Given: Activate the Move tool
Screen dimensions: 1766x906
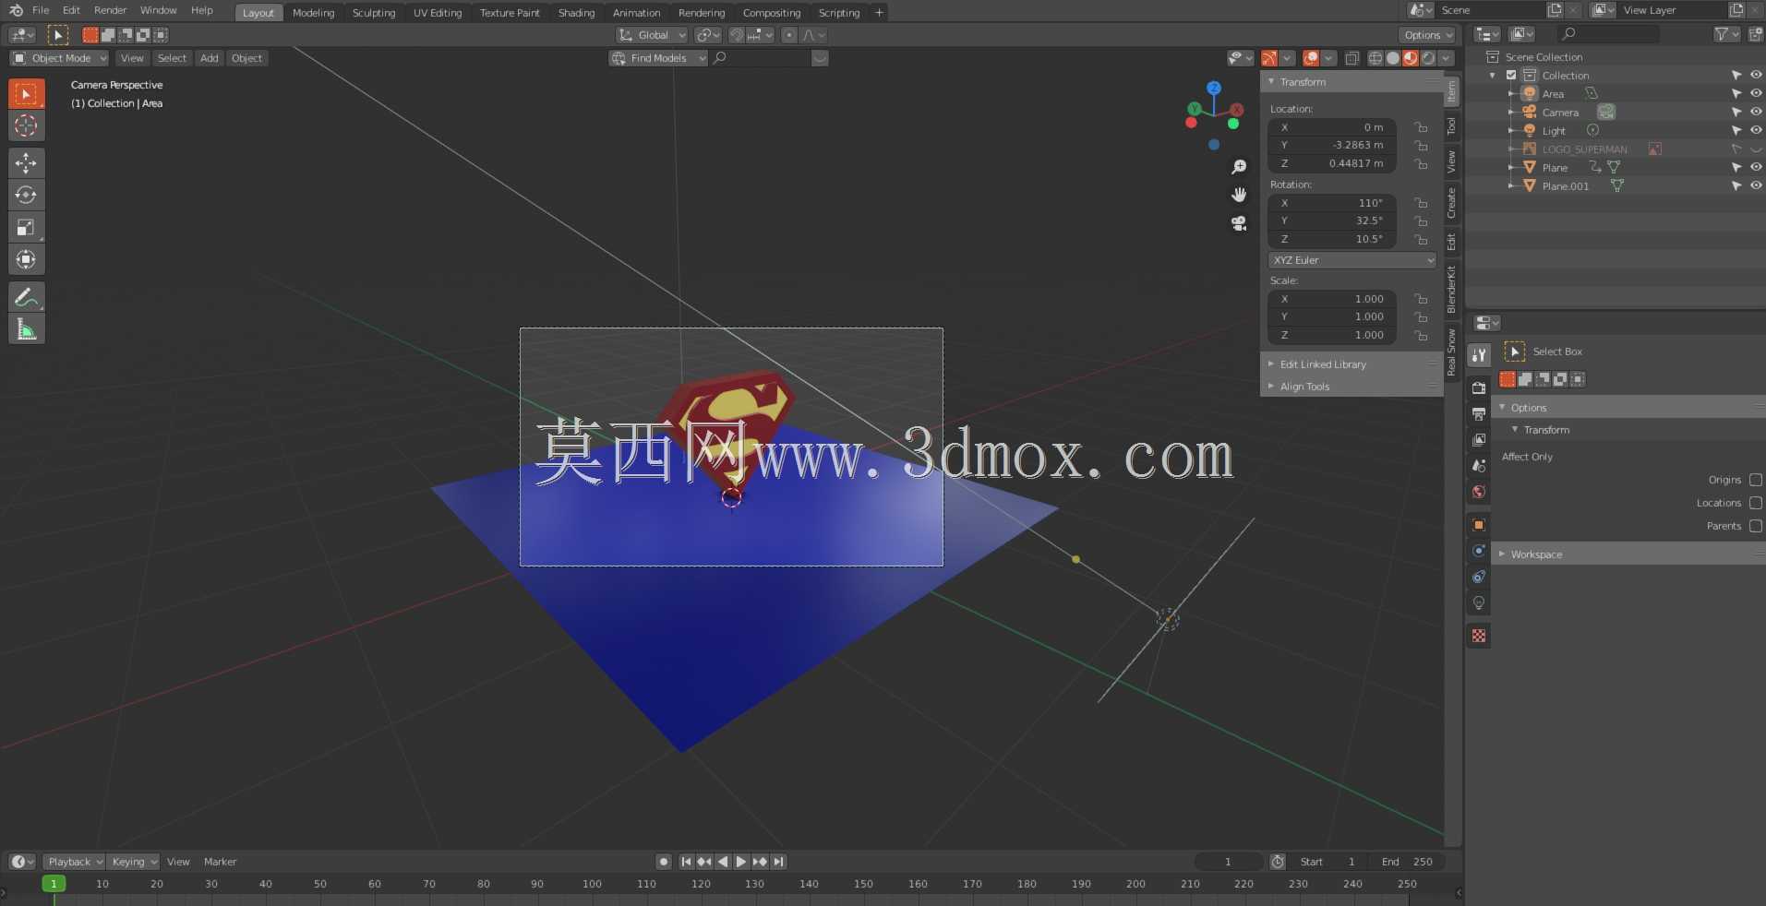Looking at the screenshot, I should (x=26, y=163).
